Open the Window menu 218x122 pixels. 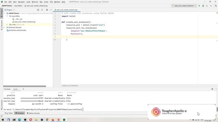(57, 2)
